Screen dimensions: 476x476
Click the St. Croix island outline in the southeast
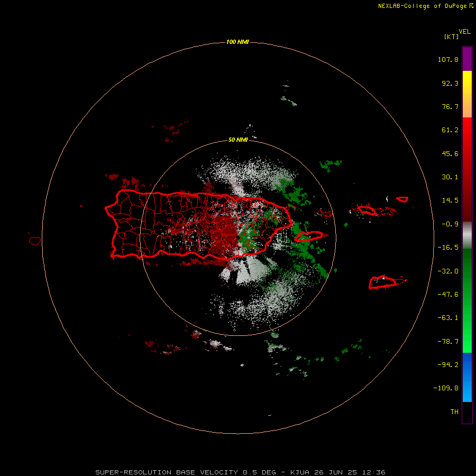pyautogui.click(x=387, y=282)
